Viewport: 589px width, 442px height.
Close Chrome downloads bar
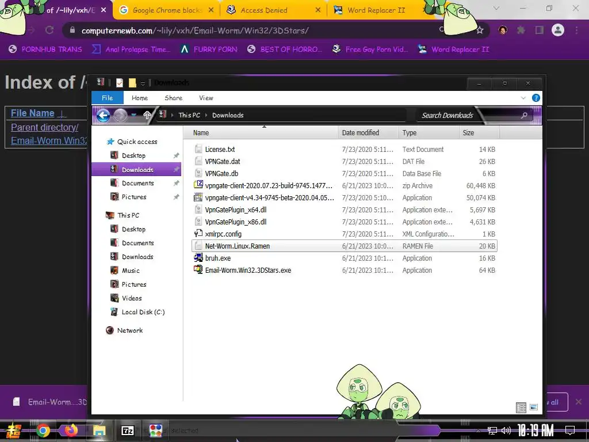click(579, 402)
